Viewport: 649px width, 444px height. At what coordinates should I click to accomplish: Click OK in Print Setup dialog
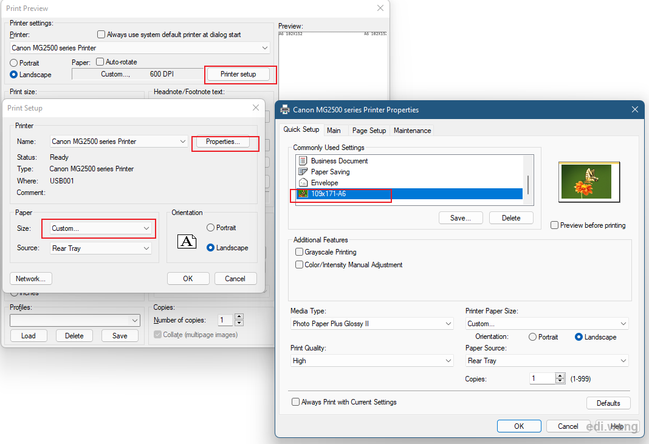tap(188, 278)
